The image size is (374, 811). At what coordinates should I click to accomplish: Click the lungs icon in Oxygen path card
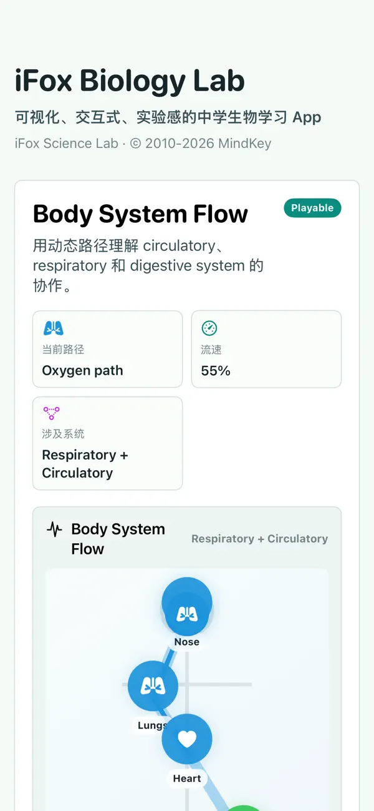pos(54,328)
